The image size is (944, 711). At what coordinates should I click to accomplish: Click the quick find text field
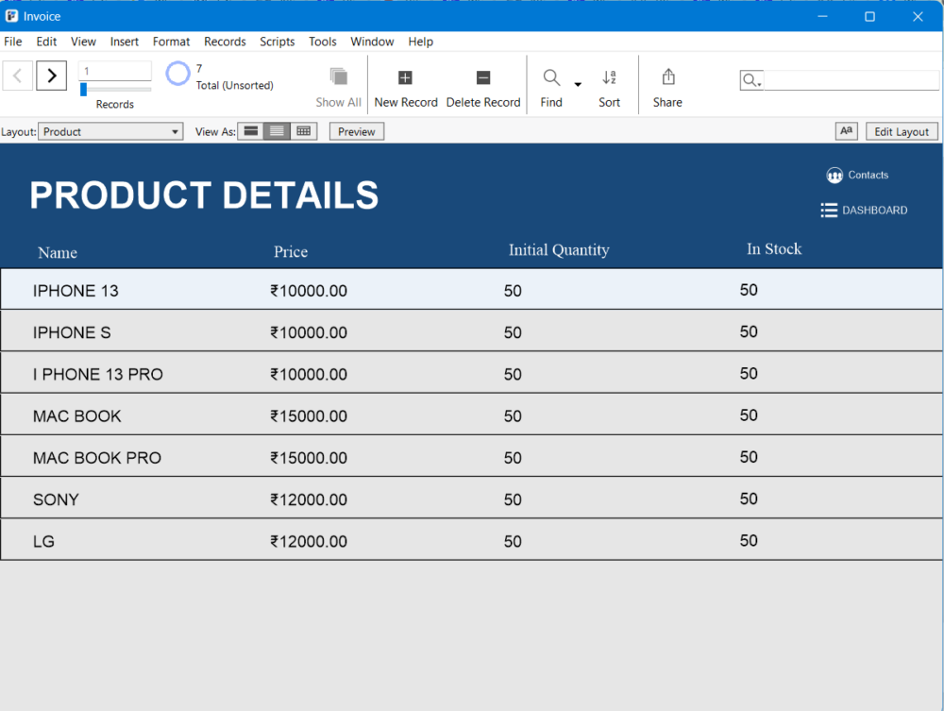[851, 80]
